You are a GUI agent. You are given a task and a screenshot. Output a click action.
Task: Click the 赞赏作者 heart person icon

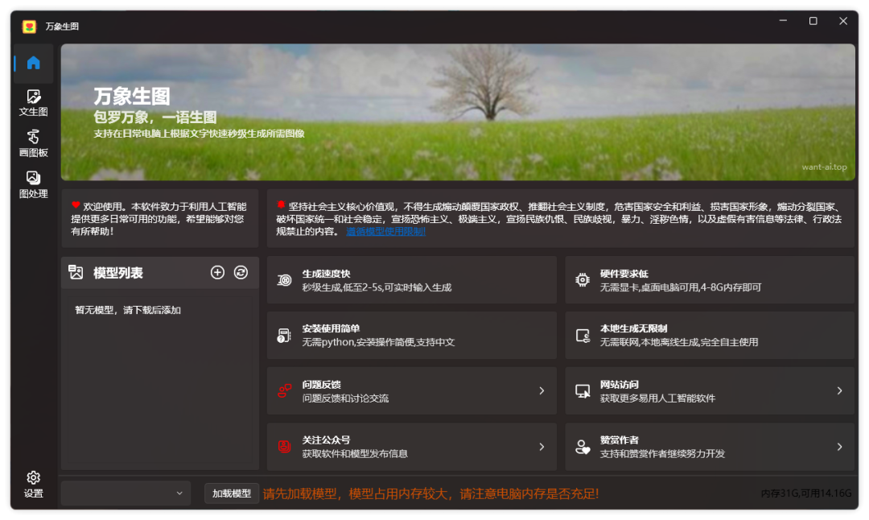(x=583, y=446)
